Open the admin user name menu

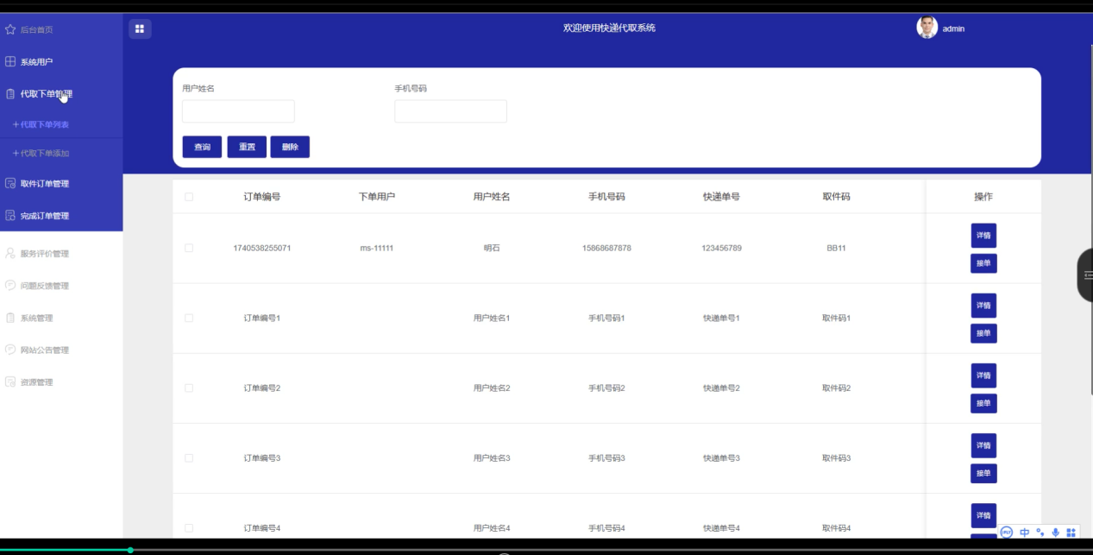[953, 28]
